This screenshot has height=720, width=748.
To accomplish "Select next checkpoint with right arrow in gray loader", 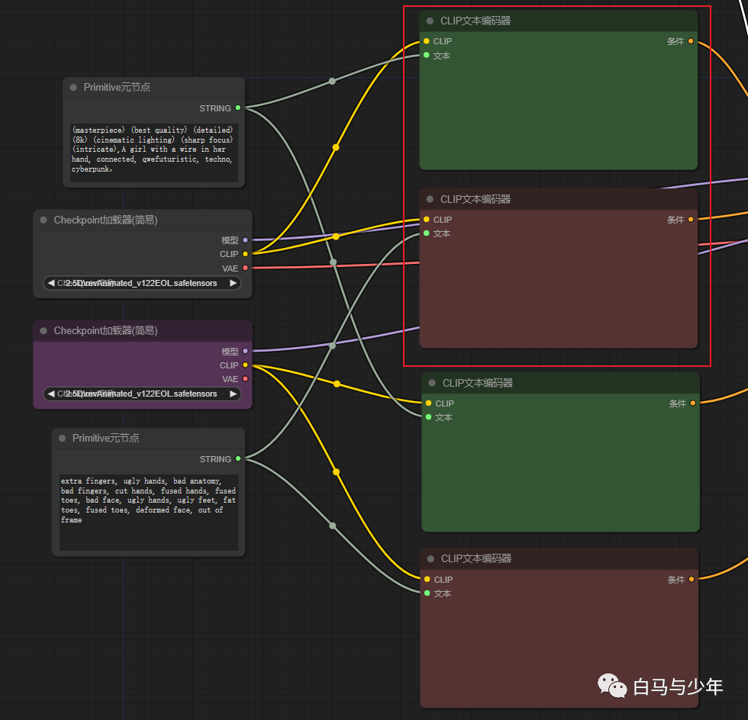I will (234, 283).
